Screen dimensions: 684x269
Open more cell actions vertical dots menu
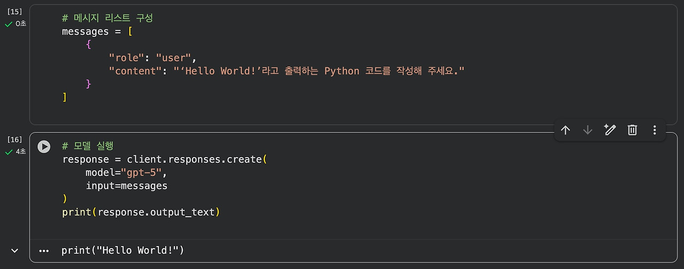click(x=655, y=130)
